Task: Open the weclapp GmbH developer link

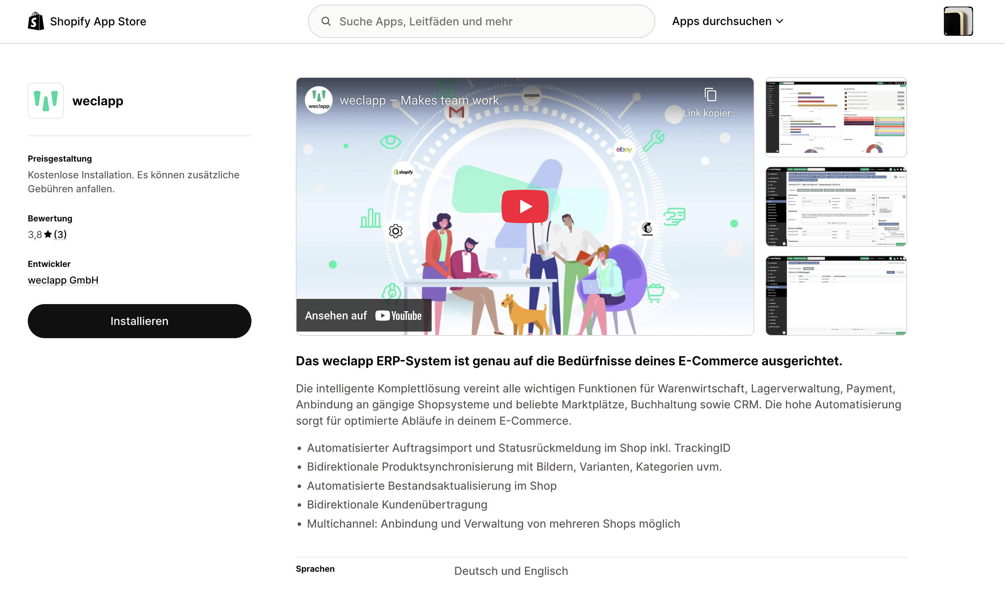Action: coord(63,280)
